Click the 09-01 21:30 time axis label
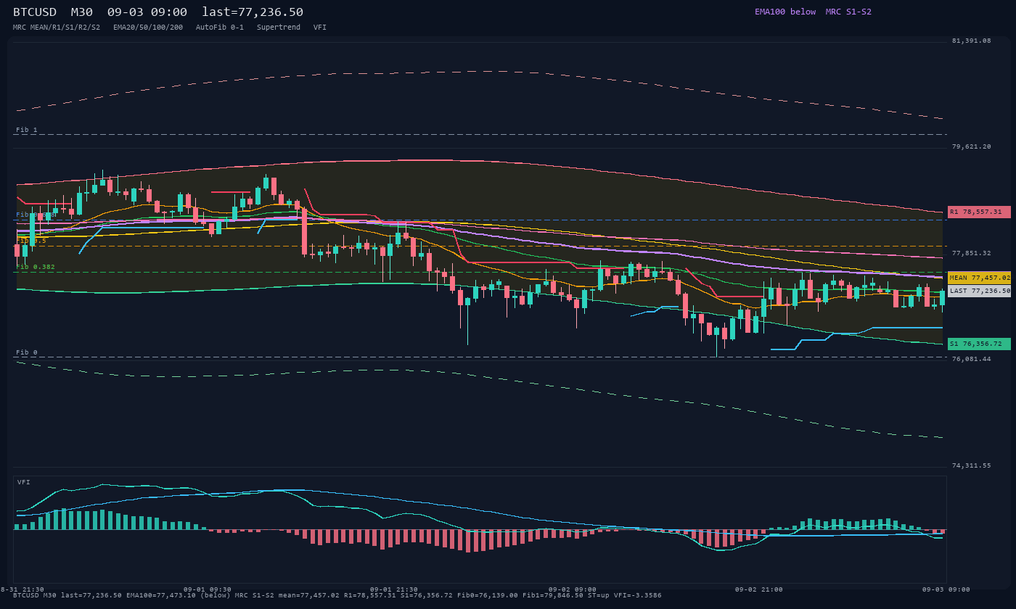The image size is (1016, 609). point(394,589)
